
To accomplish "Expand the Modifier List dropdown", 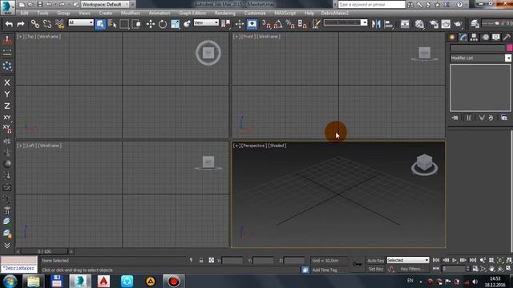I will [x=507, y=58].
